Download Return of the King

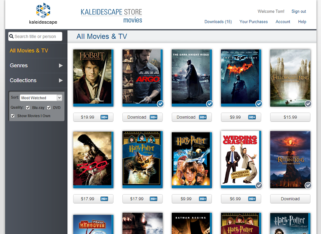(x=290, y=199)
